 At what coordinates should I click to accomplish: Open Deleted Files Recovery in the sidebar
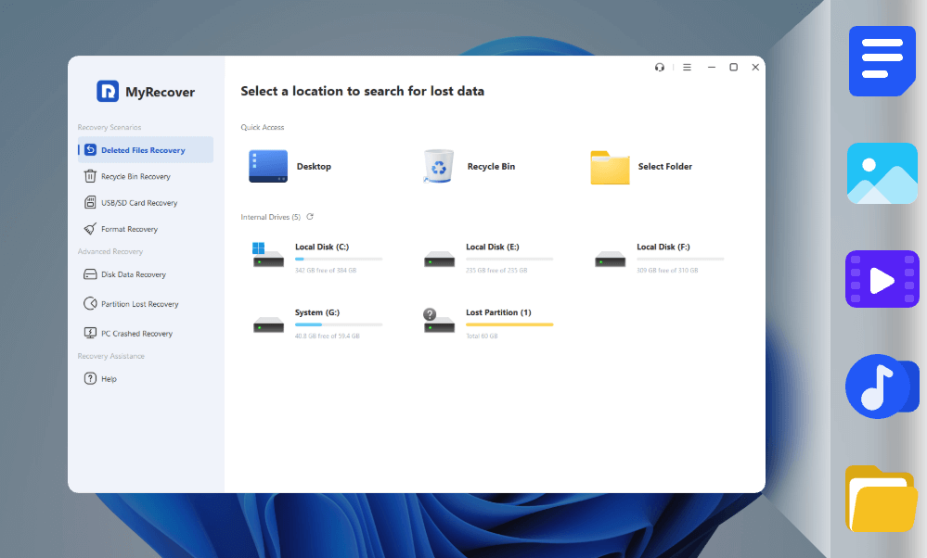(146, 150)
